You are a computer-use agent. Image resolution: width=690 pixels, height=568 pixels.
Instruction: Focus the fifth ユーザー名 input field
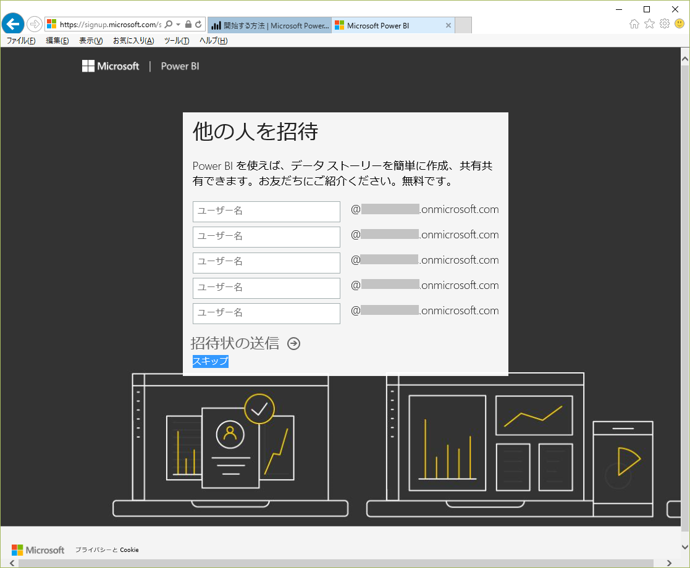point(266,314)
